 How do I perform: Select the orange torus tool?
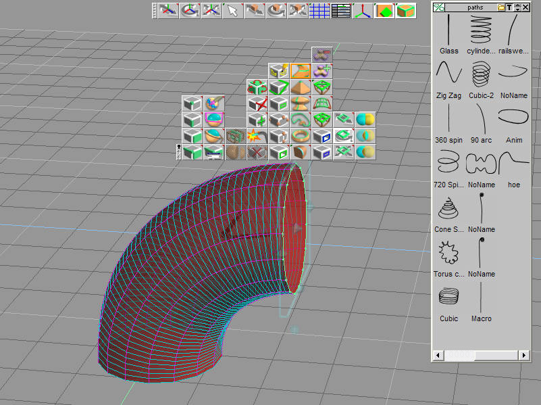[301, 136]
